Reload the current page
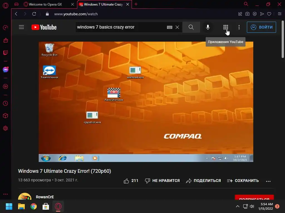 (x=34, y=14)
